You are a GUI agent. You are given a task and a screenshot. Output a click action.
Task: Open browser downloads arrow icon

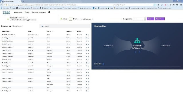(155, 5)
